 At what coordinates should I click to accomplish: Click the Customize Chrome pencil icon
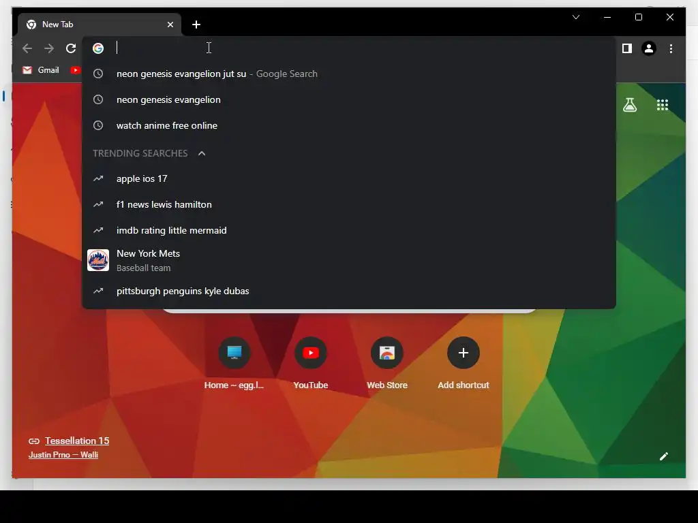coord(664,456)
